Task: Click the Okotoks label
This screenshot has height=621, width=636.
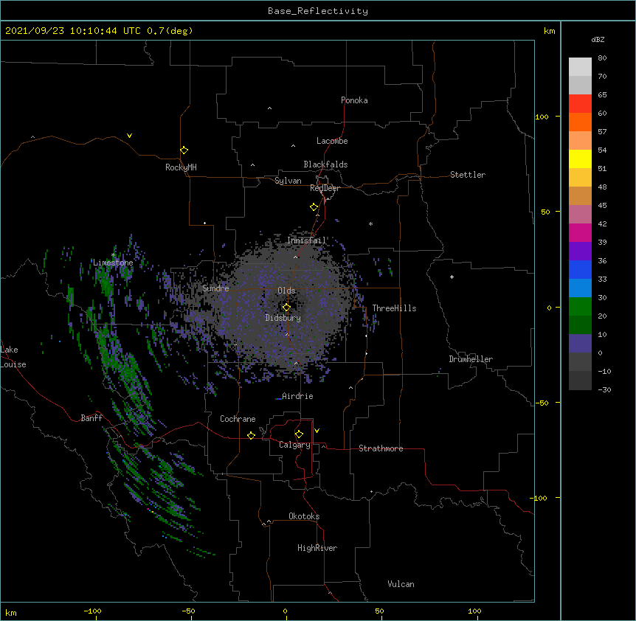Action: click(304, 516)
